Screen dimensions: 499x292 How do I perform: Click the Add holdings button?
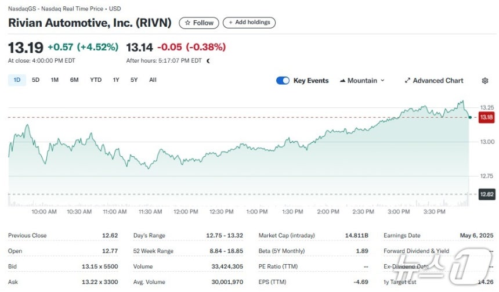point(249,23)
